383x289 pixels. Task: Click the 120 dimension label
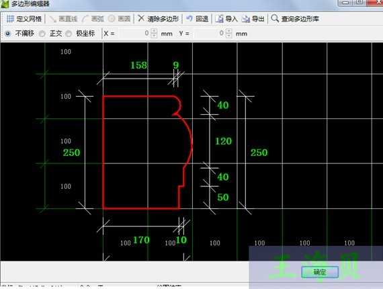point(223,141)
